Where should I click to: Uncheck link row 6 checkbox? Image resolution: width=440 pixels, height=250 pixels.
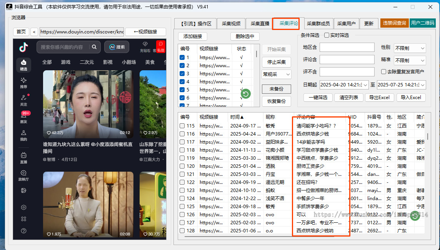182,98
